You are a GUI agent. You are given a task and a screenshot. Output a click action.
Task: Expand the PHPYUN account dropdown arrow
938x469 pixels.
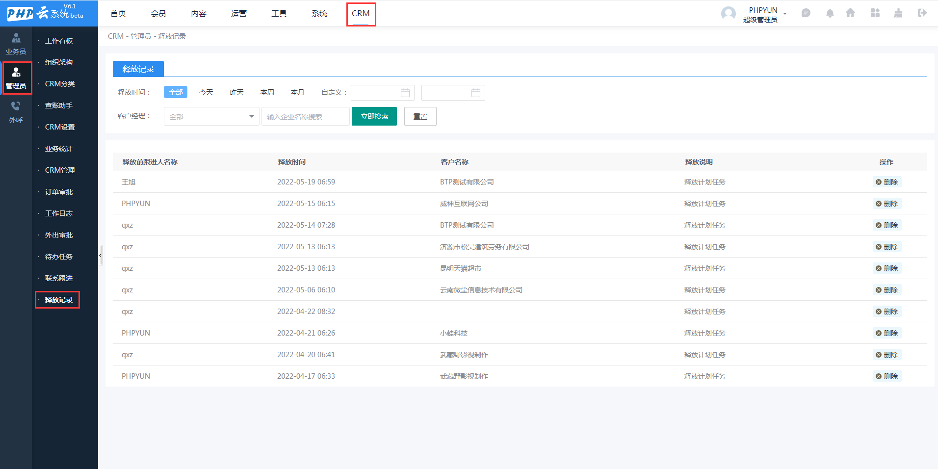pyautogui.click(x=785, y=14)
